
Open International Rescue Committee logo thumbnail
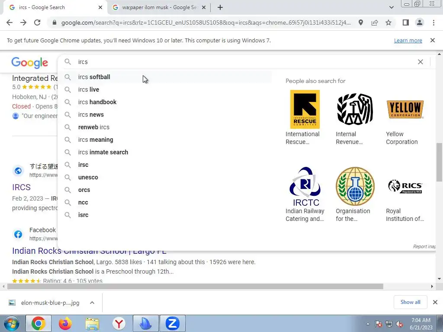(305, 109)
